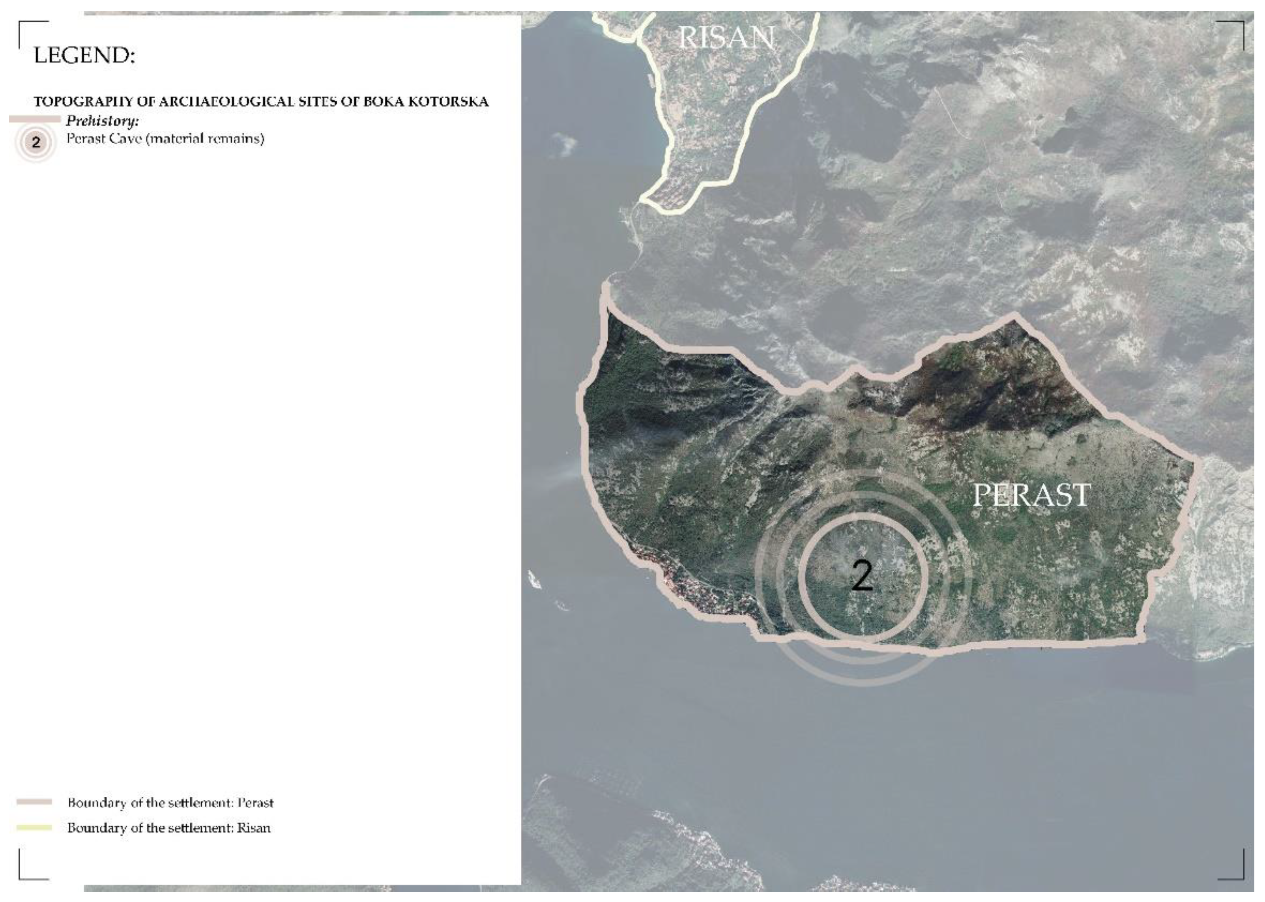Select the Perast boundary color line swatch

pyautogui.click(x=34, y=802)
